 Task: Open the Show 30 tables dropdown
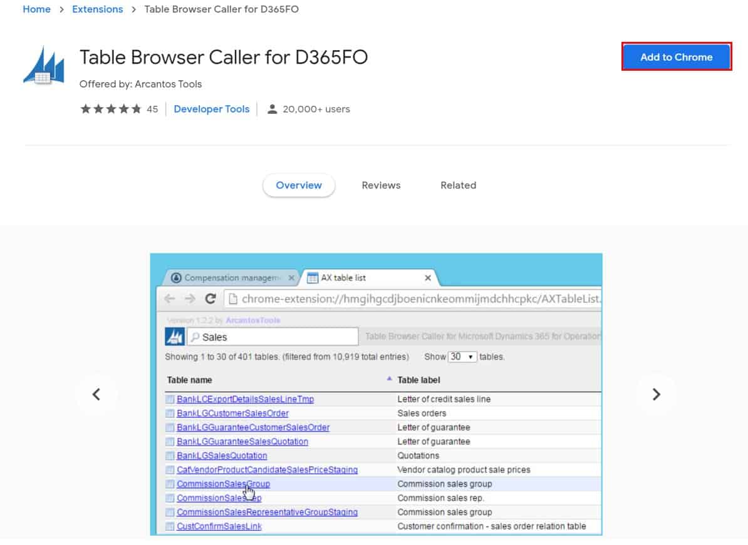tap(461, 357)
